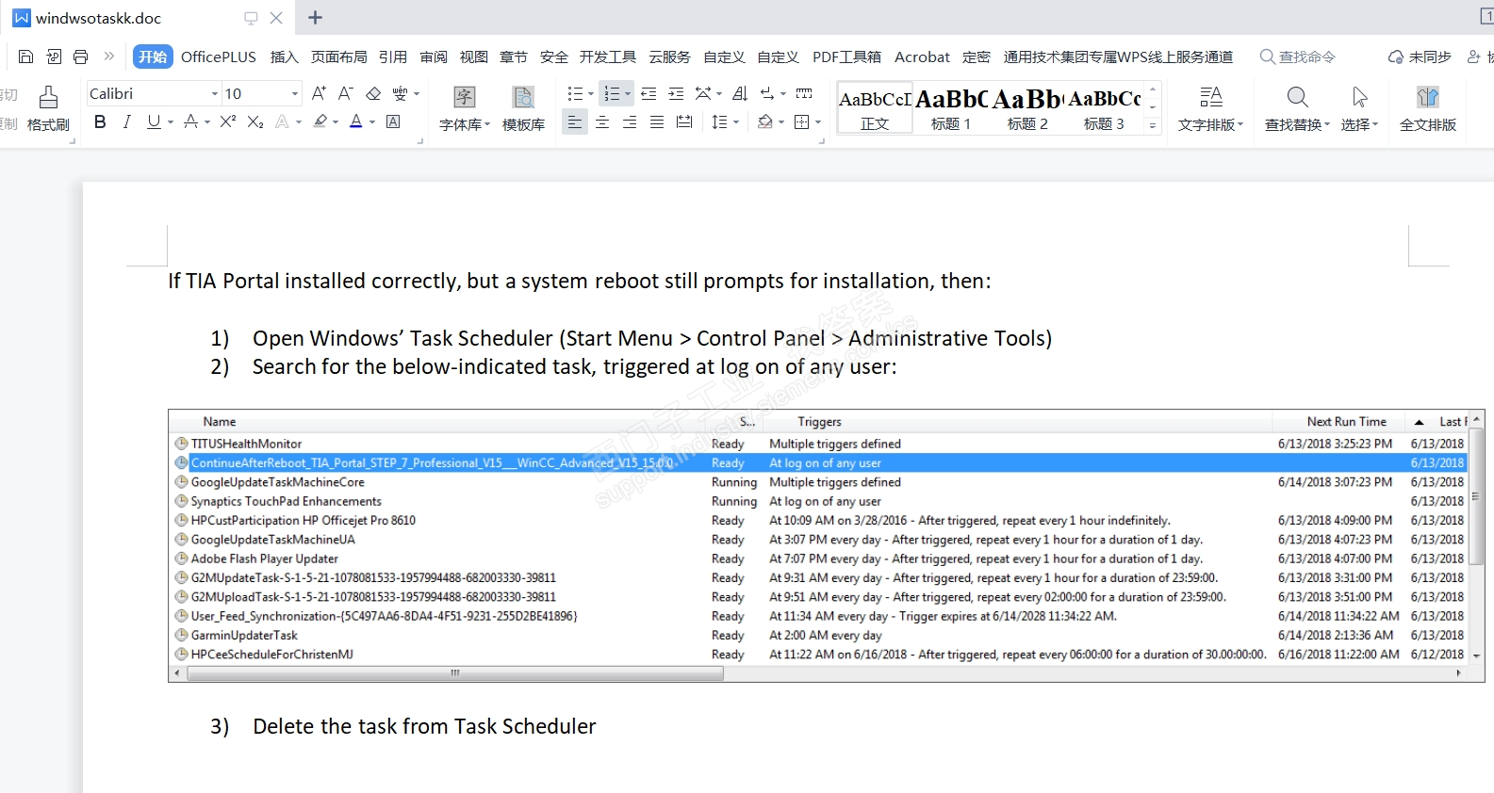This screenshot has width=1494, height=793.
Task: Toggle bulleted list formatting
Action: point(575,93)
